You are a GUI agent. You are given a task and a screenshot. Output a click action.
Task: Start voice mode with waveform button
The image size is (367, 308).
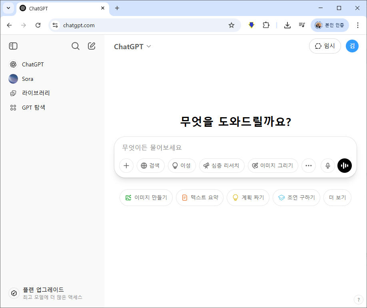pyautogui.click(x=345, y=166)
